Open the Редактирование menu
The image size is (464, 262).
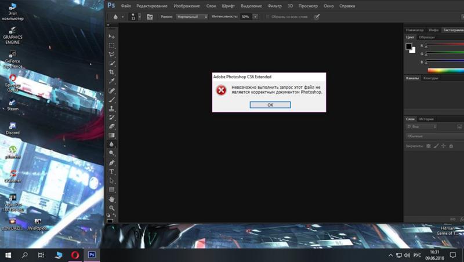point(152,6)
